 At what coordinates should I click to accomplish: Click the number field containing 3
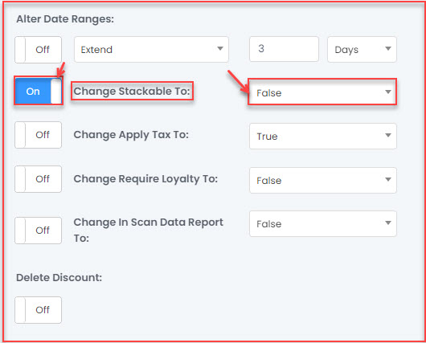(284, 49)
